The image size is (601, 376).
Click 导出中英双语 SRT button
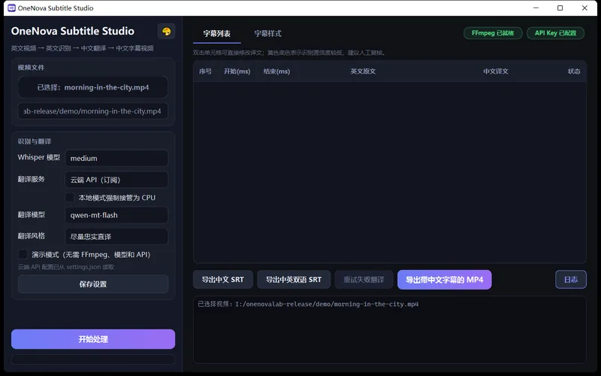click(x=294, y=280)
